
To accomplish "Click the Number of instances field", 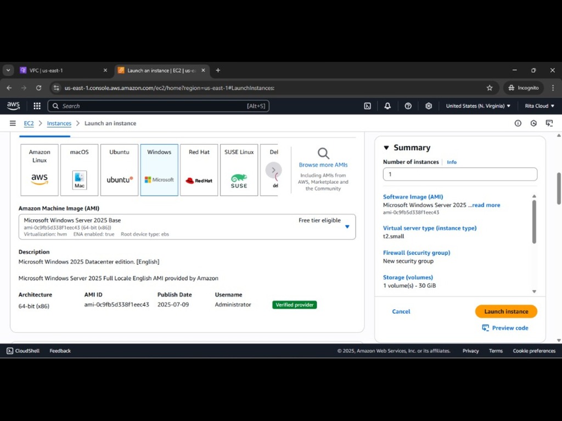I will [x=460, y=174].
